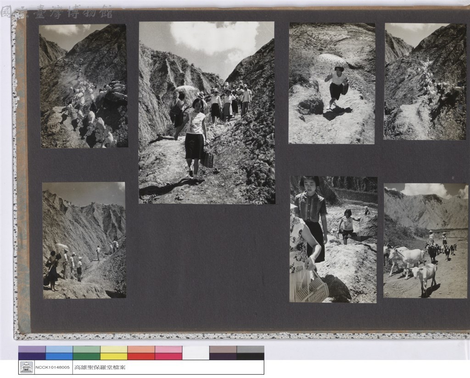Viewport: 470px width, 378px height.
Task: Open photo of girl holding woven basket
Action: coord(333,240)
